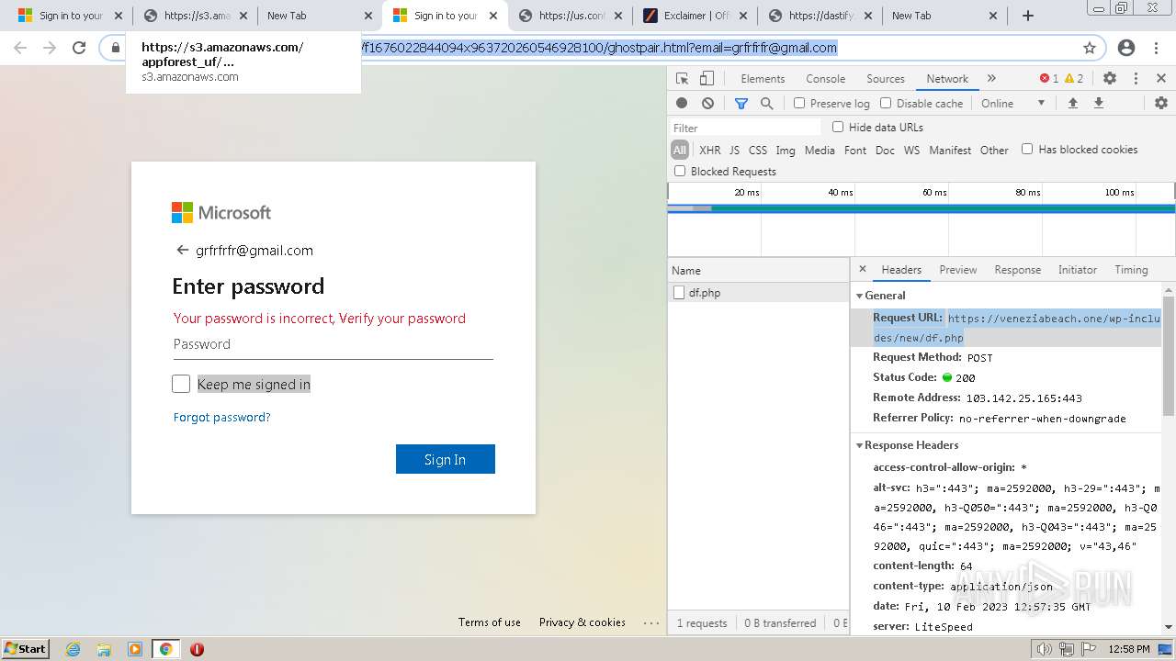The width and height of the screenshot is (1176, 661).
Task: Click the browser back arrow
Action: pos(20,48)
